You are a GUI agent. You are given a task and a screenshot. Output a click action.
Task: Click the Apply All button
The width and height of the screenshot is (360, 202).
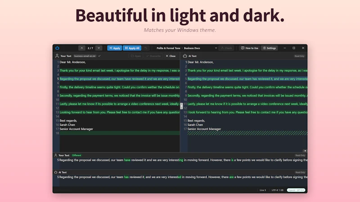tap(132, 48)
